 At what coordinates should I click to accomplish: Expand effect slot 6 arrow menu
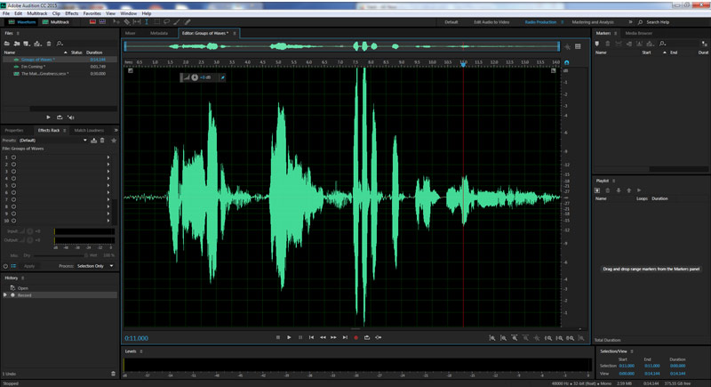point(108,192)
